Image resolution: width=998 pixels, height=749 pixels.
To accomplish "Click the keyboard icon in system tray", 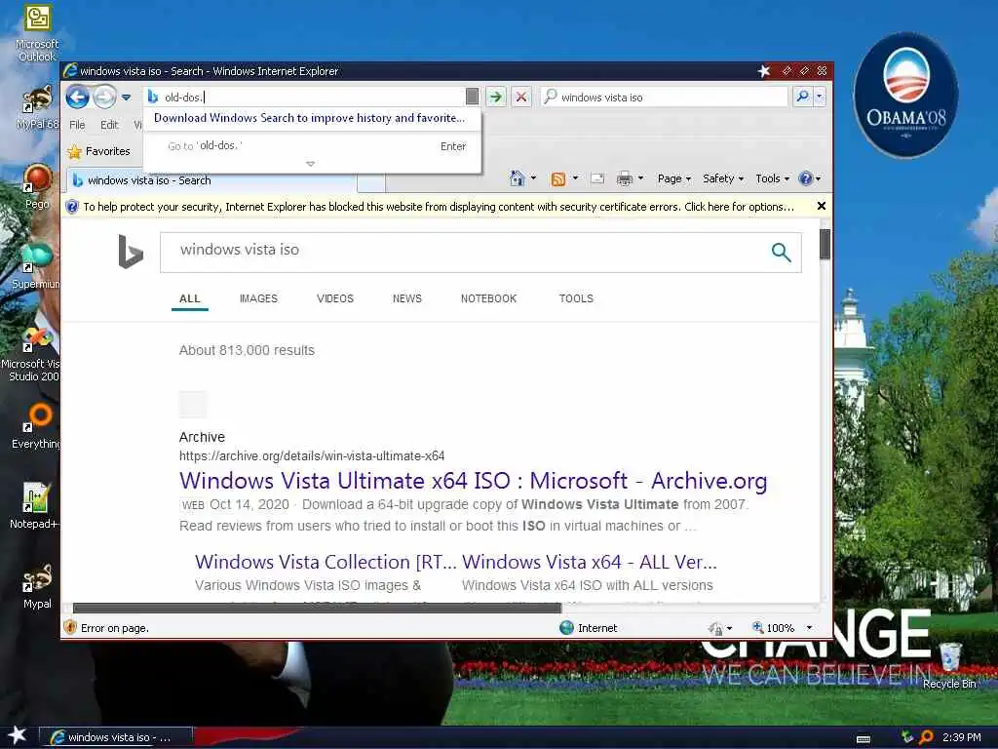I will (864, 738).
